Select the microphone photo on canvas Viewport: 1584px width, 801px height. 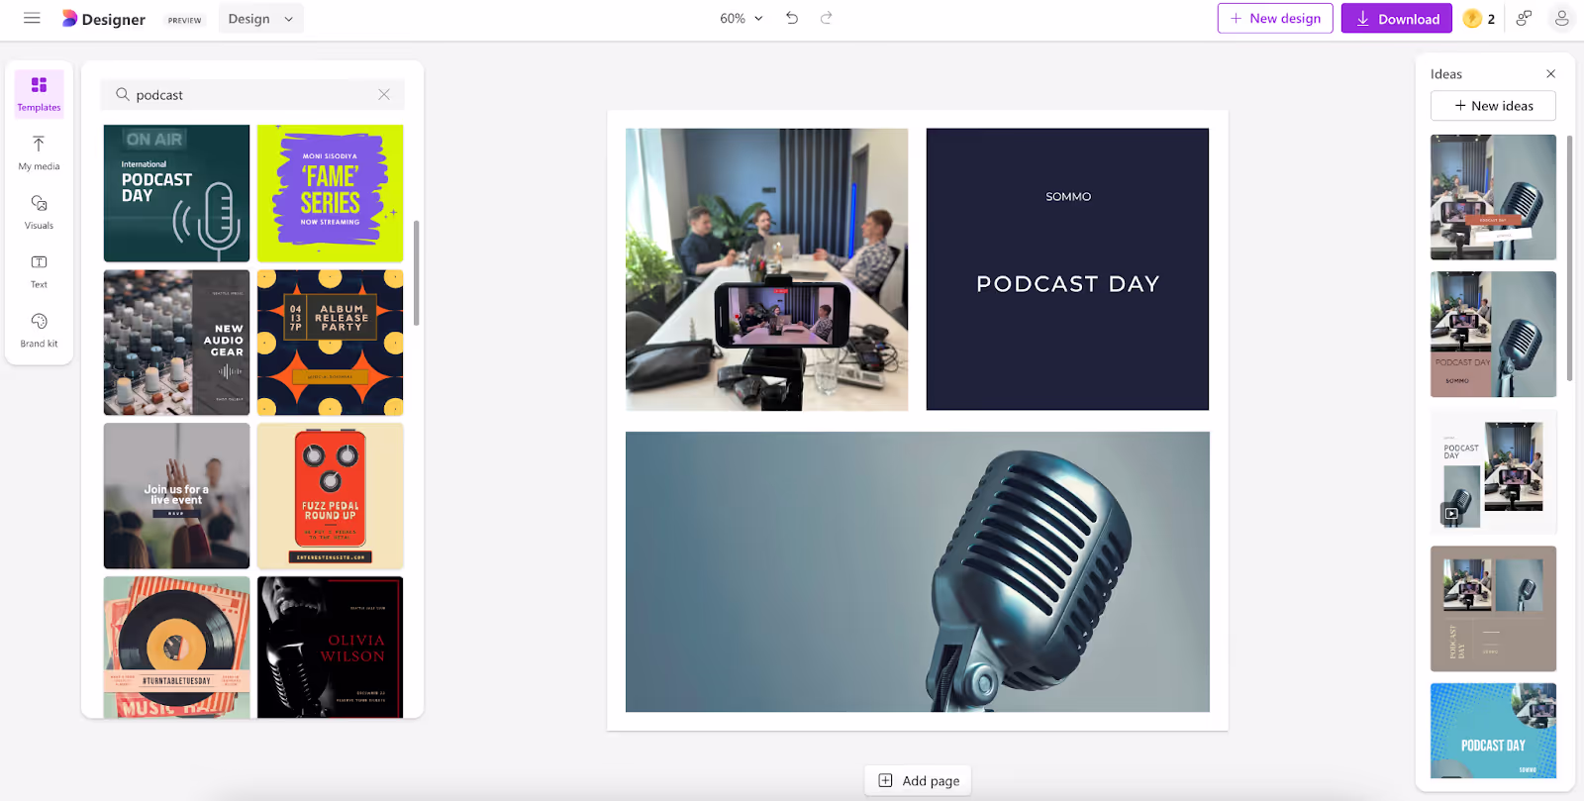coord(917,571)
